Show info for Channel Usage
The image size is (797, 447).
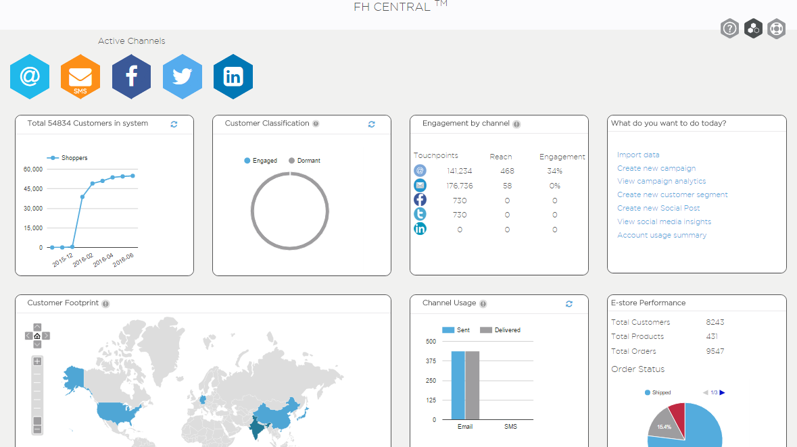(x=483, y=304)
